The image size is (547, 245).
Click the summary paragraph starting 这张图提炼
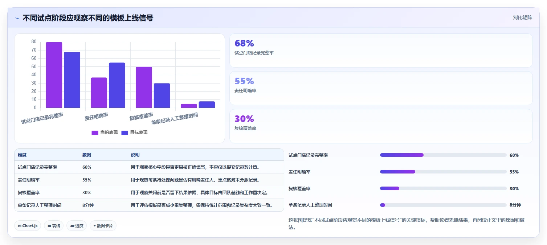407,224
